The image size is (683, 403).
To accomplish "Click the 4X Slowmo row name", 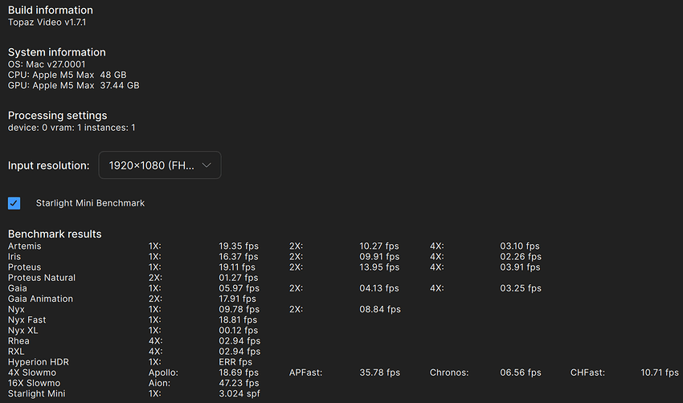I will point(32,372).
